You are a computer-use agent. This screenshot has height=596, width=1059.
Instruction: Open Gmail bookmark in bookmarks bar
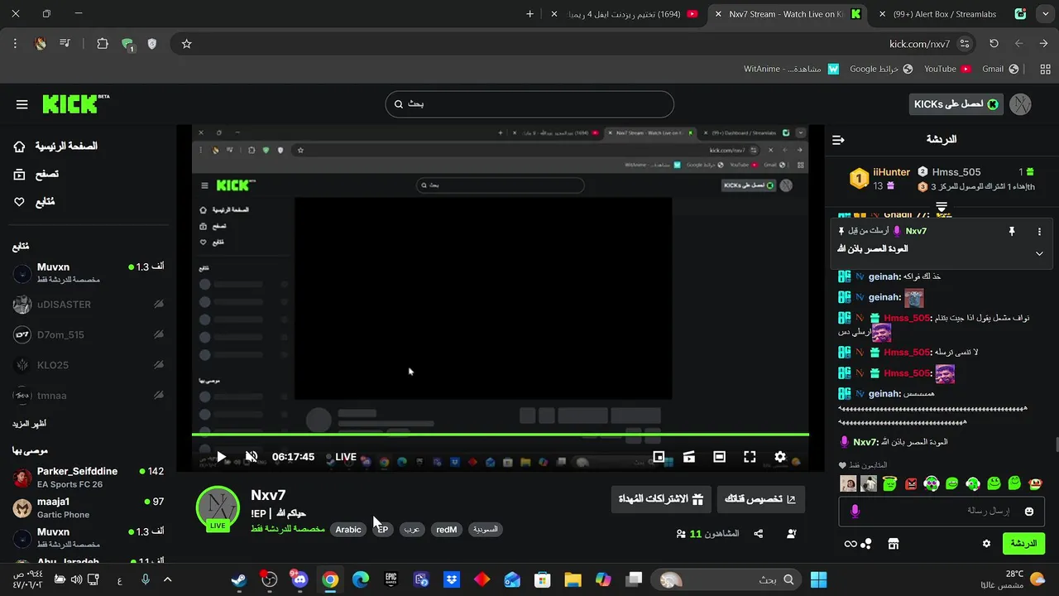coord(1000,70)
